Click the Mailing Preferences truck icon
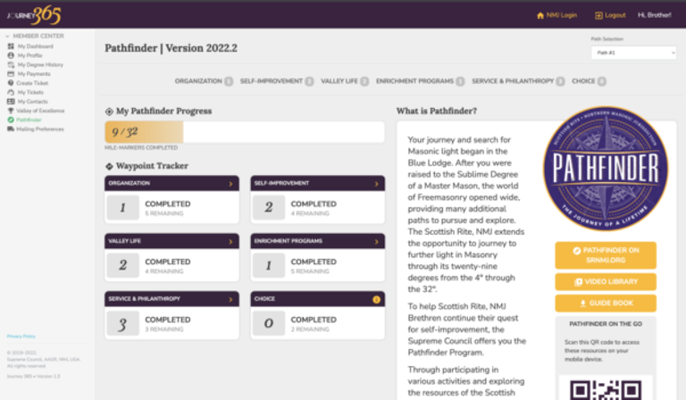Image resolution: width=686 pixels, height=400 pixels. 11,129
